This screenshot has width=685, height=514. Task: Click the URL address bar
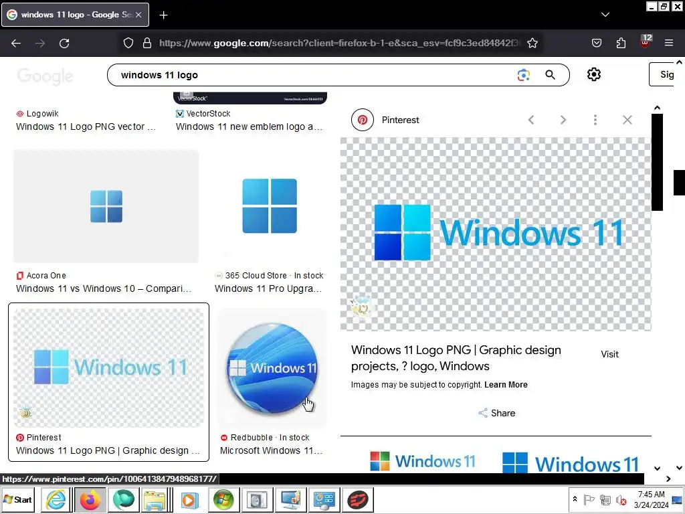coord(338,43)
